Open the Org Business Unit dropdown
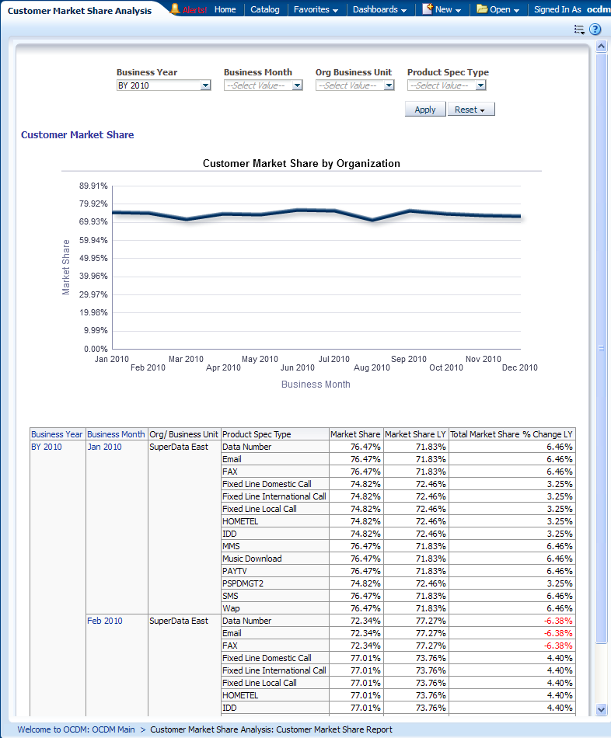The width and height of the screenshot is (611, 738). tap(389, 86)
